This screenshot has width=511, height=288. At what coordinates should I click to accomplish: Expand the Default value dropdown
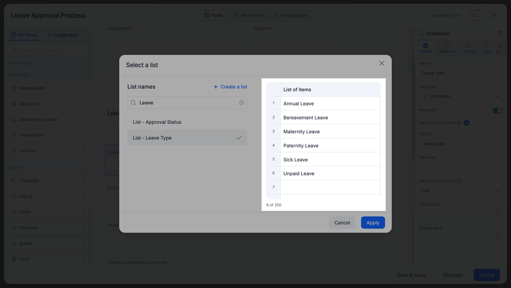(461, 238)
